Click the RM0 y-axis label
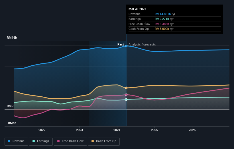Viewport: 234px width, 149px height. (10, 106)
